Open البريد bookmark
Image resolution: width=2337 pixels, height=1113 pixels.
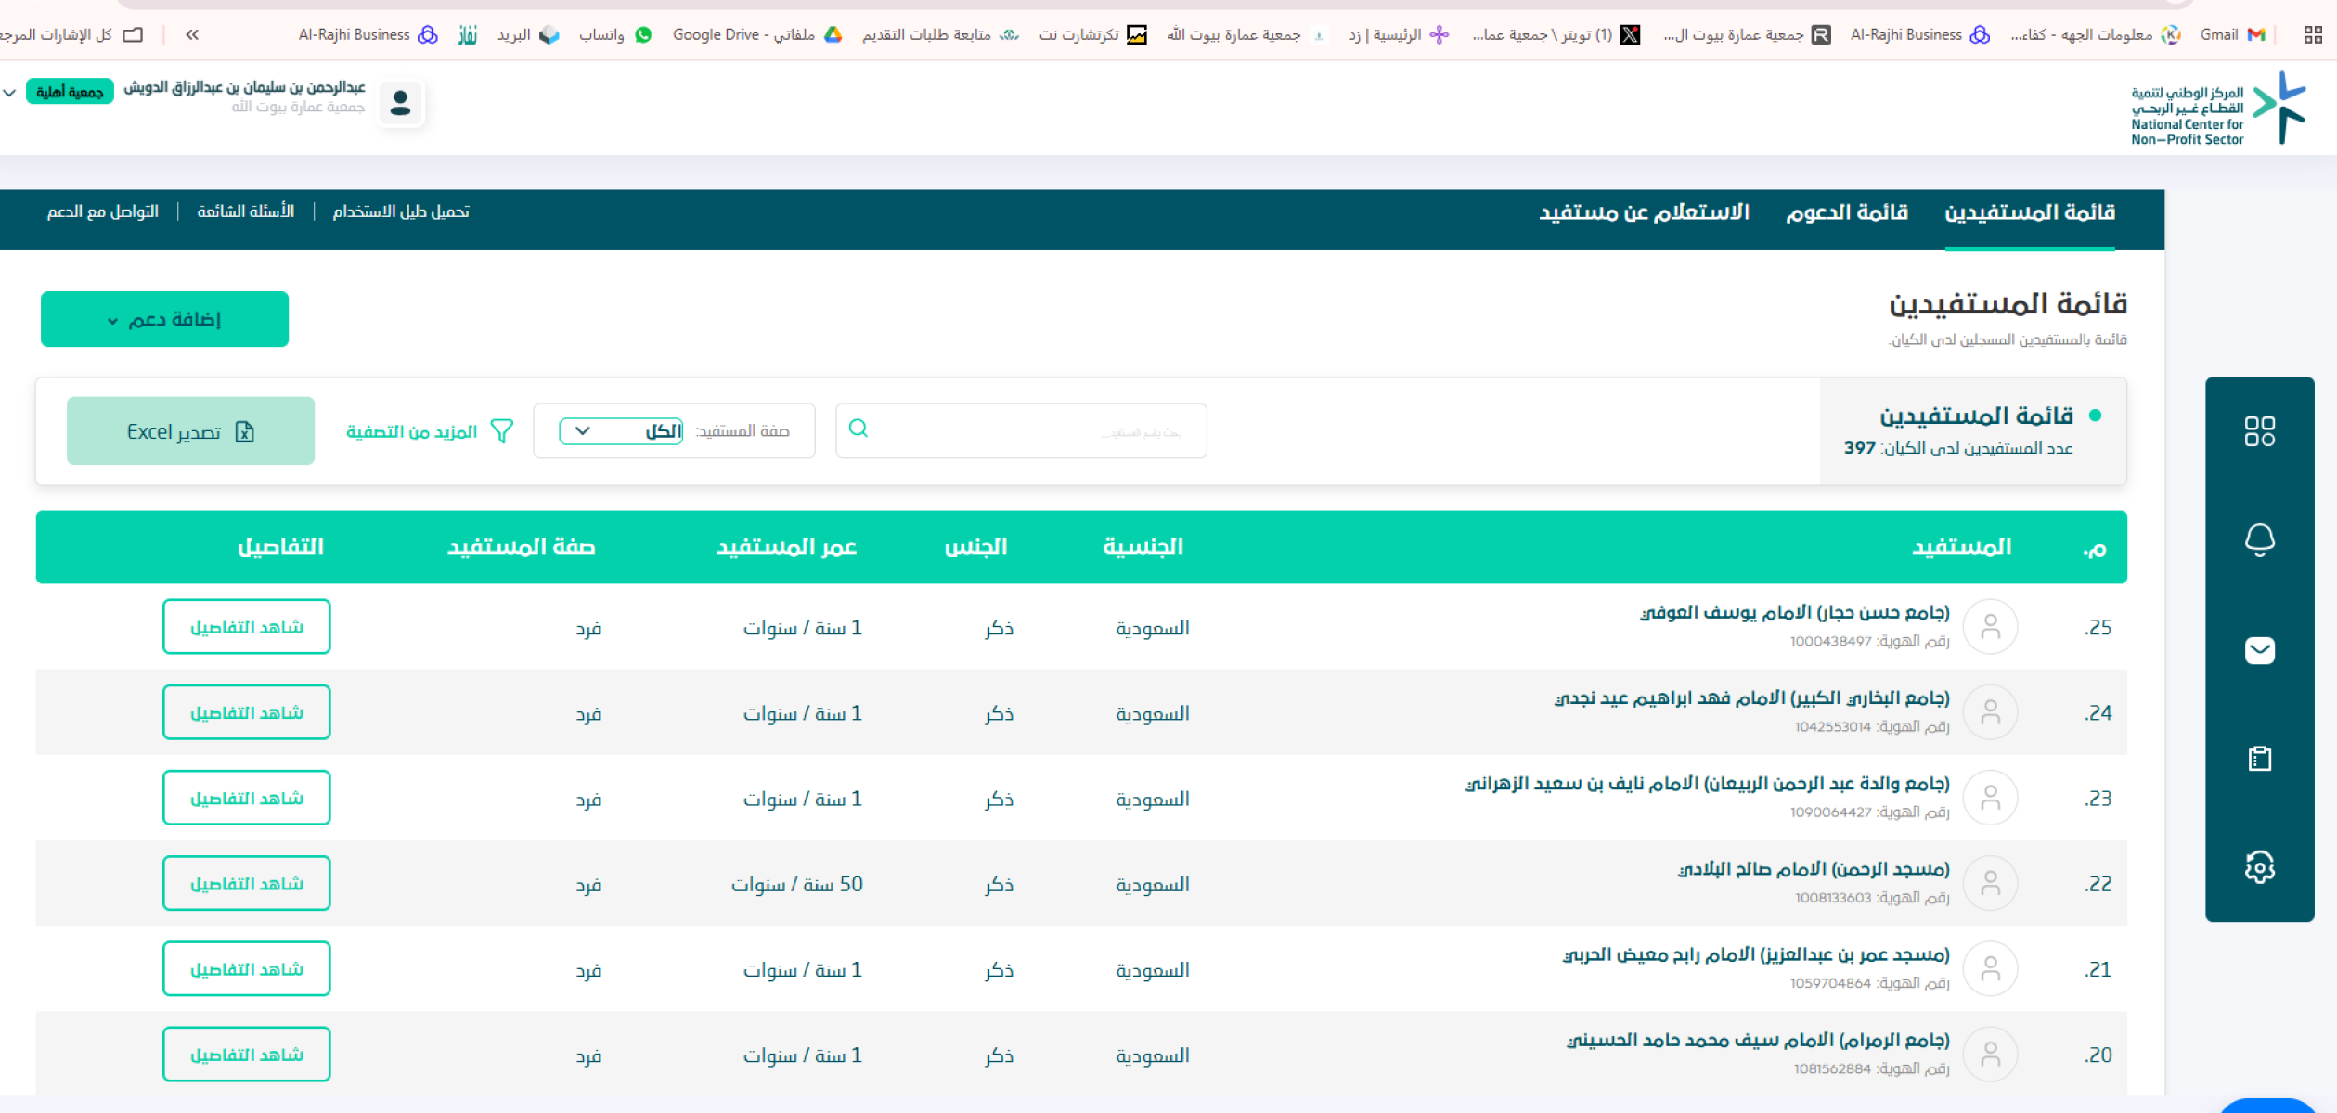tap(528, 34)
